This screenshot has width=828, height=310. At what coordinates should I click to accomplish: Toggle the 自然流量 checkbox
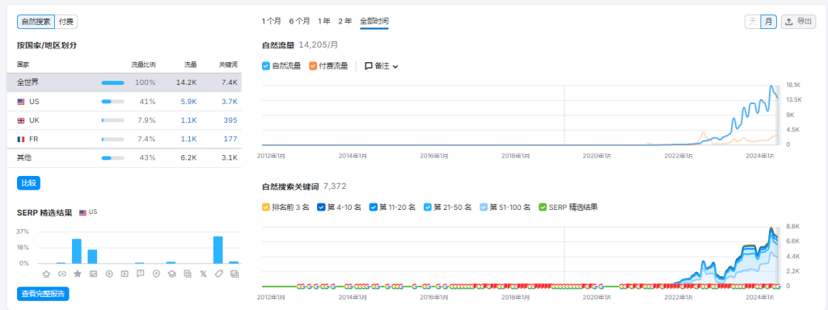tap(265, 66)
